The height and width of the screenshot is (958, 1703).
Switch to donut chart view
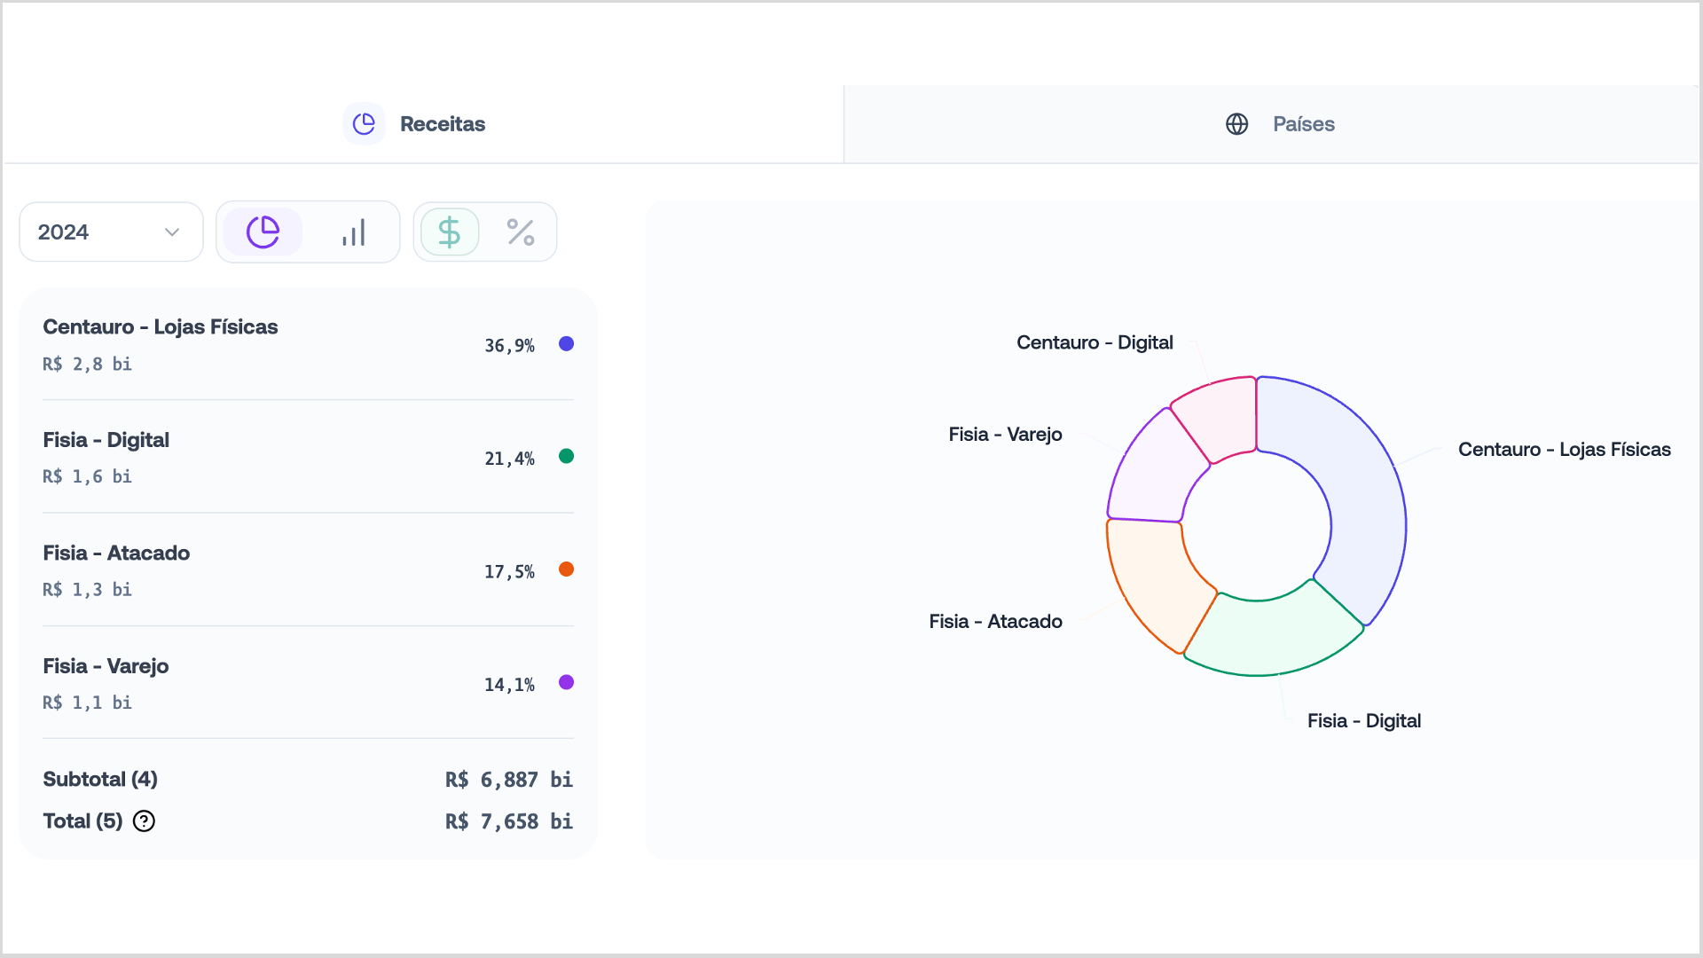click(x=263, y=232)
